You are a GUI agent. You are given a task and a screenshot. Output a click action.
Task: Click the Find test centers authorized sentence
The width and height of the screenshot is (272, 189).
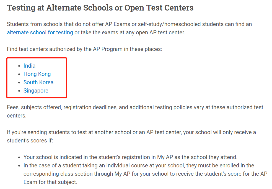coord(84,49)
